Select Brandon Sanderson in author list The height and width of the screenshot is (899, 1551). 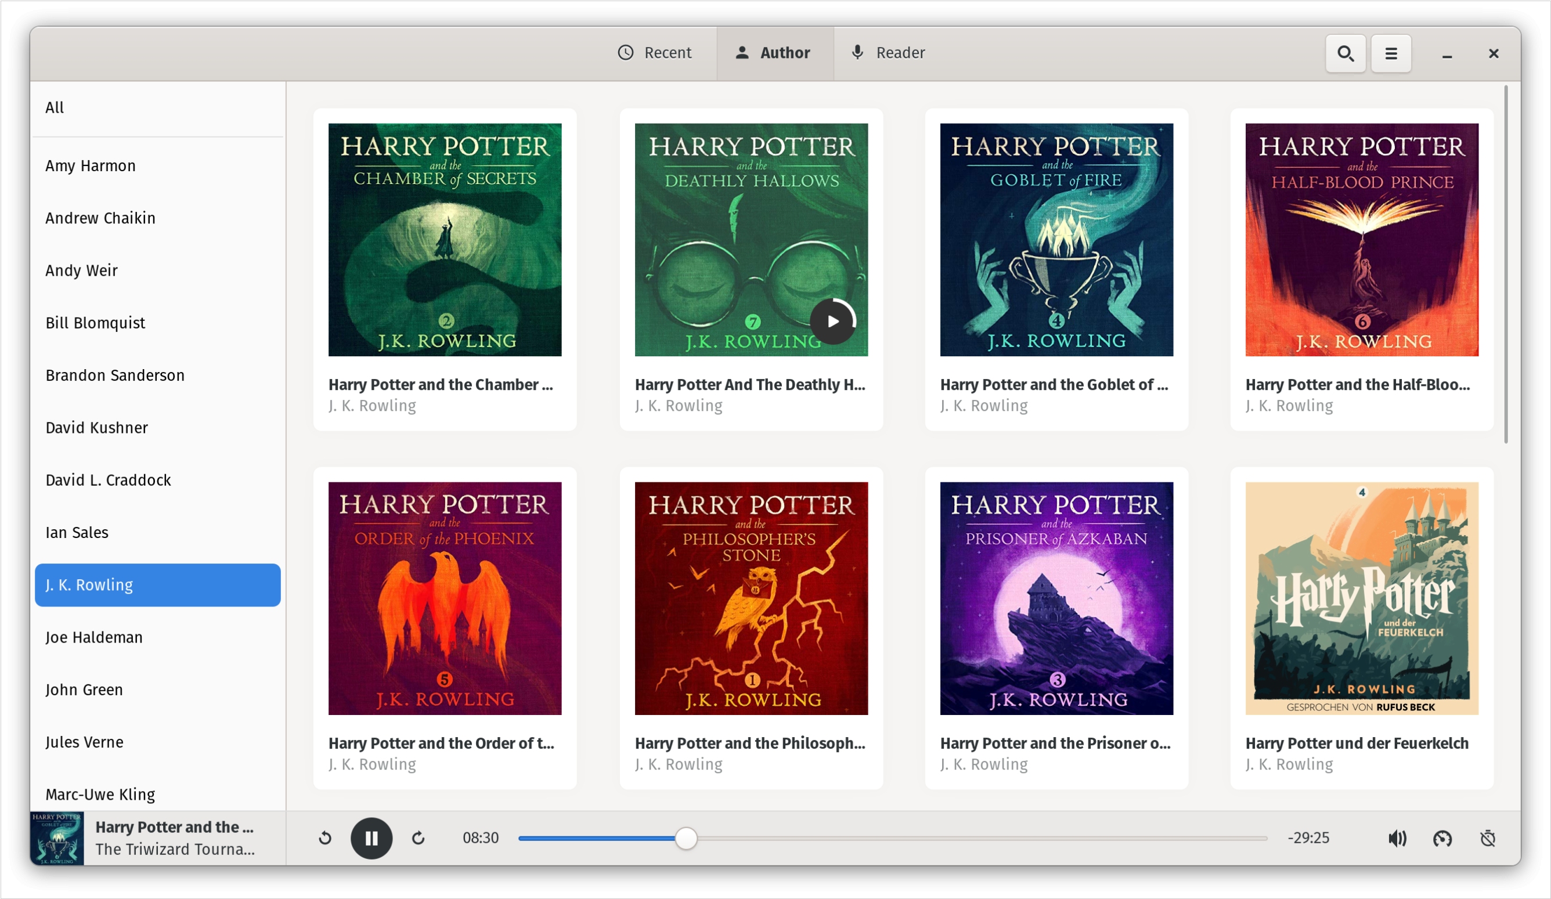[x=115, y=376]
